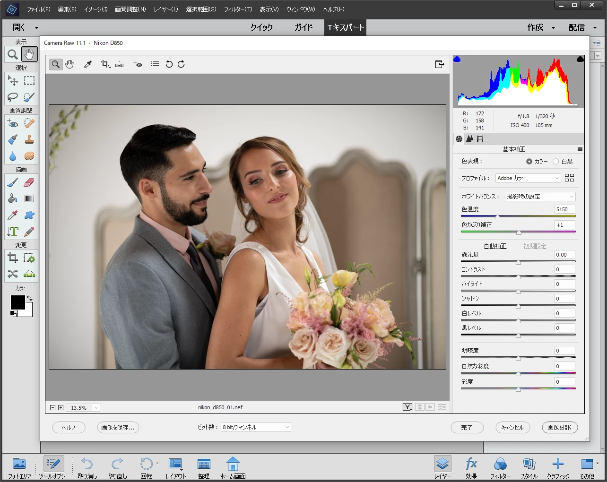Open the フィルター(T) menu
The height and width of the screenshot is (482, 607).
coord(238,9)
